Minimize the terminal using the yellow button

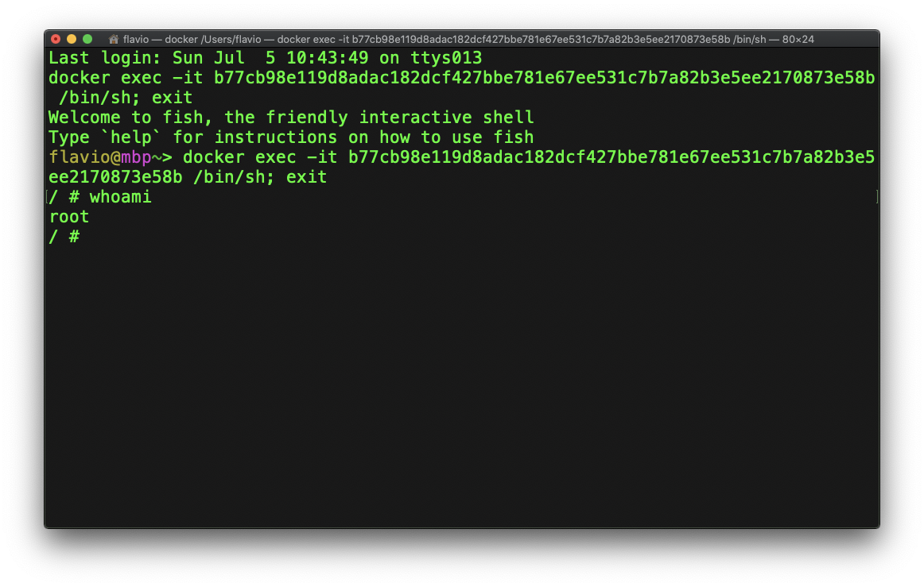coord(72,39)
